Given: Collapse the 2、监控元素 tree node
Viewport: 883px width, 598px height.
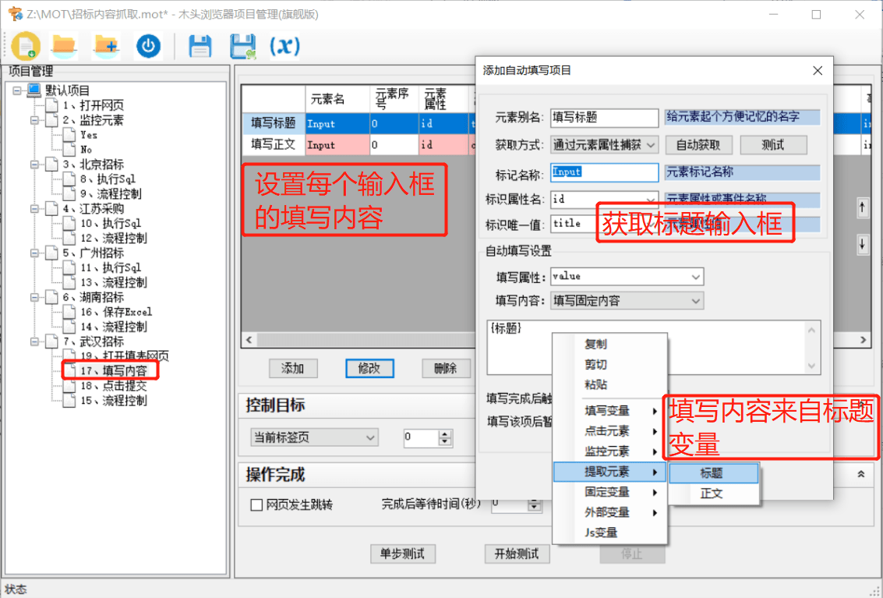Looking at the screenshot, I should click(x=35, y=120).
